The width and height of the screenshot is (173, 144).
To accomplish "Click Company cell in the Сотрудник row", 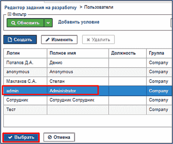I will click(159, 100).
